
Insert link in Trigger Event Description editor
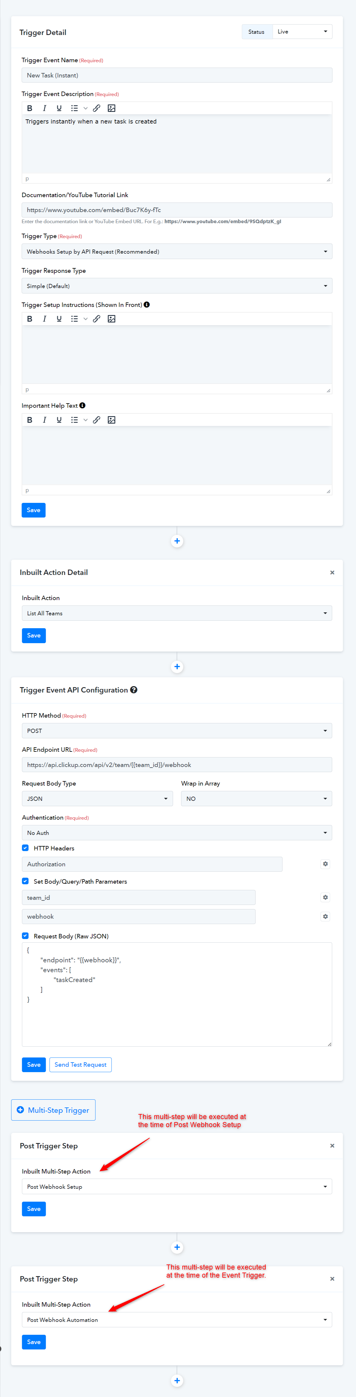(97, 108)
